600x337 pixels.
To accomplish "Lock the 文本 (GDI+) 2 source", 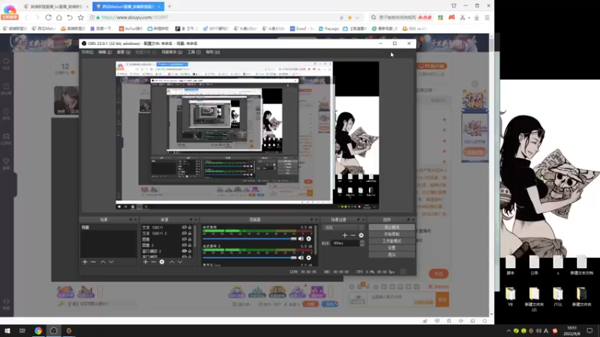I will 190,233.
